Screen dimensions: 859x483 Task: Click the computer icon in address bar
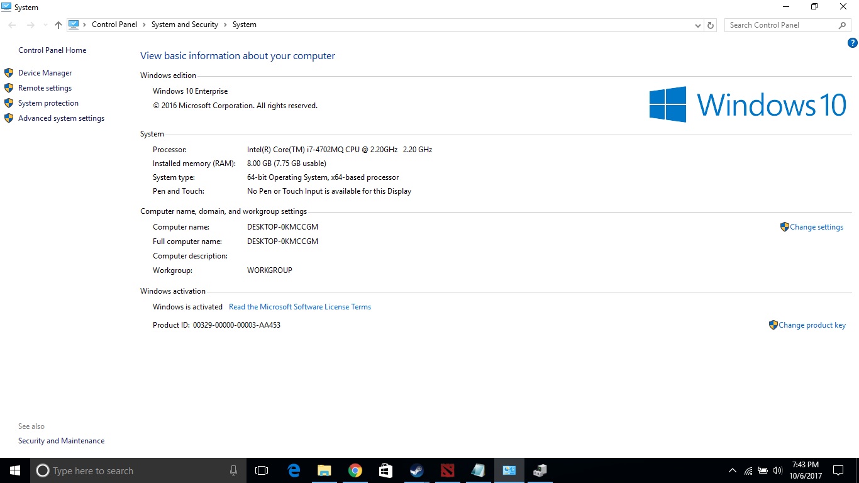point(74,25)
